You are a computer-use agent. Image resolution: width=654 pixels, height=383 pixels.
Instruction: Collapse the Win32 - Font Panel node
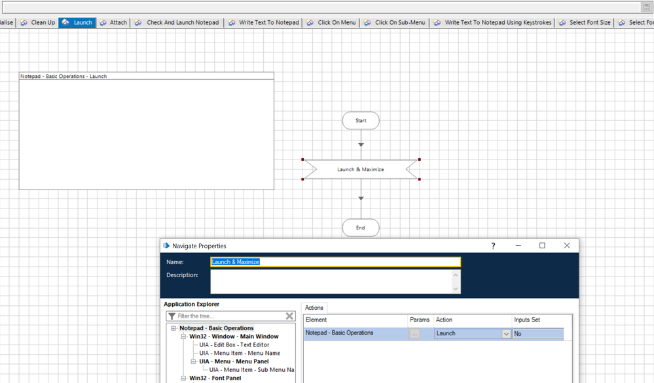pyautogui.click(x=183, y=378)
